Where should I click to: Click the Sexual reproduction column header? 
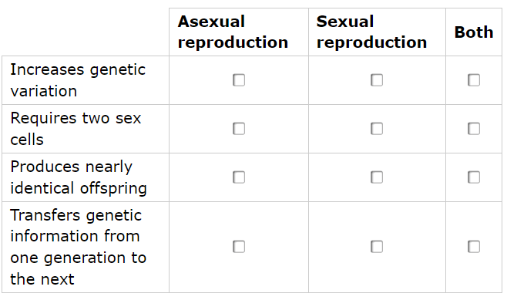(371, 32)
